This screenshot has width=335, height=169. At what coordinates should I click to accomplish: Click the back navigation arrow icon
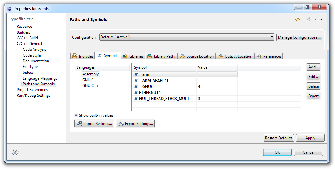click(297, 19)
